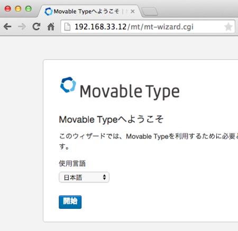Bookmark this page with the star icon
Image resolution: width=238 pixels, height=231 pixels.
pos(228,27)
